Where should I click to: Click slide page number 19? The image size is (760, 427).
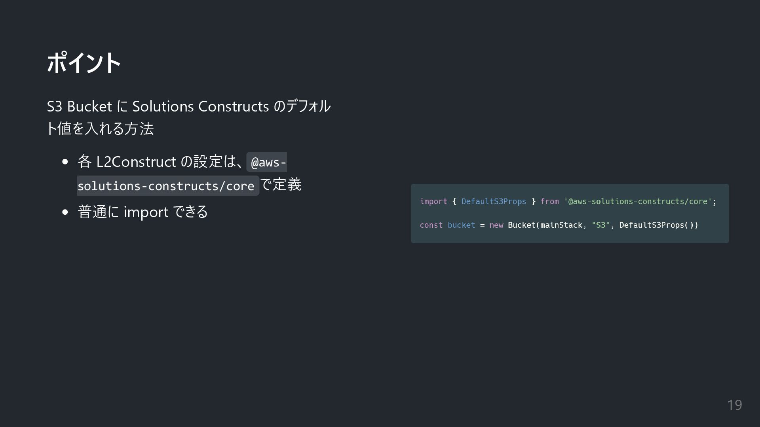735,405
